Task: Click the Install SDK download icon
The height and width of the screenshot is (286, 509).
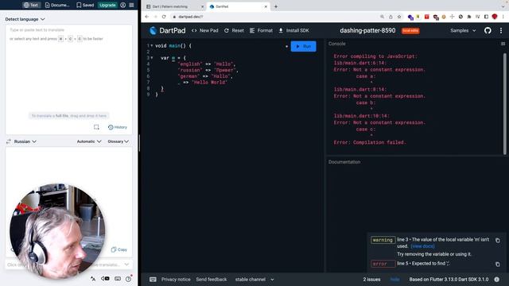Action: tap(281, 30)
